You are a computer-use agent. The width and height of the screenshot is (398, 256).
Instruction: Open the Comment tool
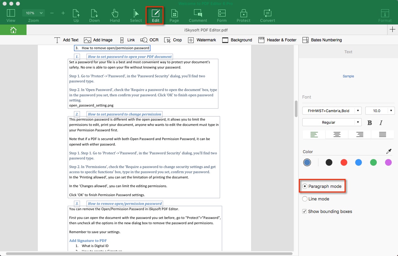click(x=198, y=15)
